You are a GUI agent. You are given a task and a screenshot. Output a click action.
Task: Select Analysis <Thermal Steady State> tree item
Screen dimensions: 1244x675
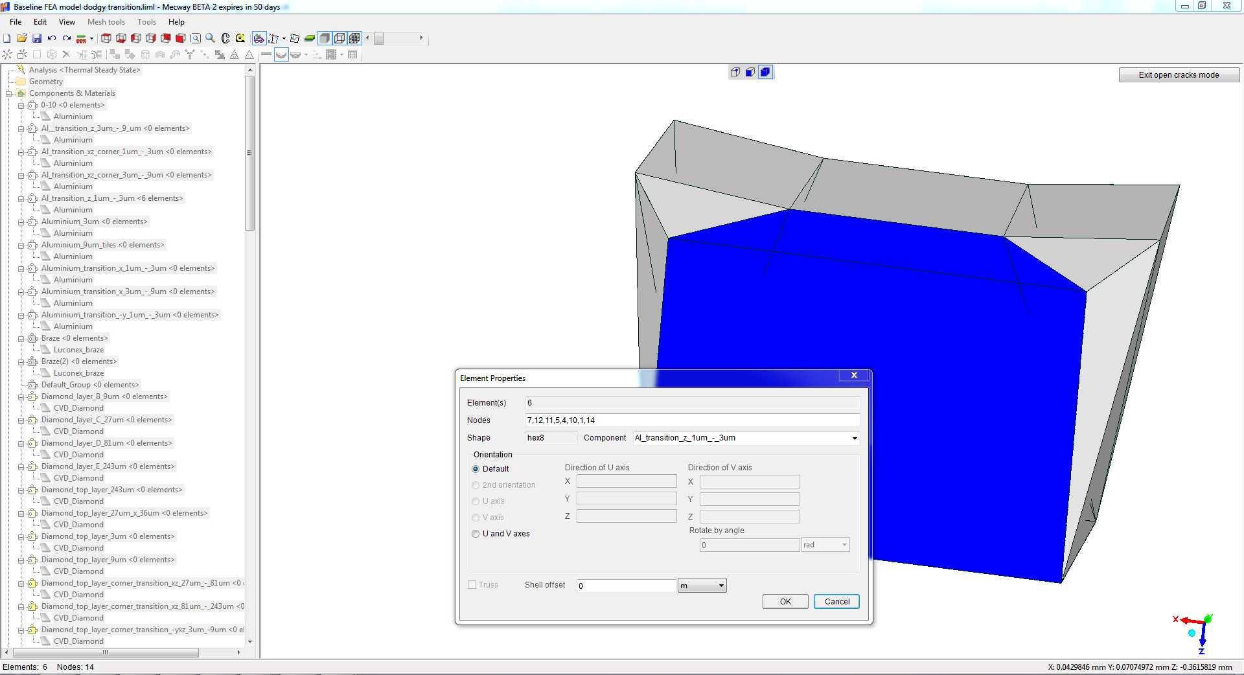[84, 70]
